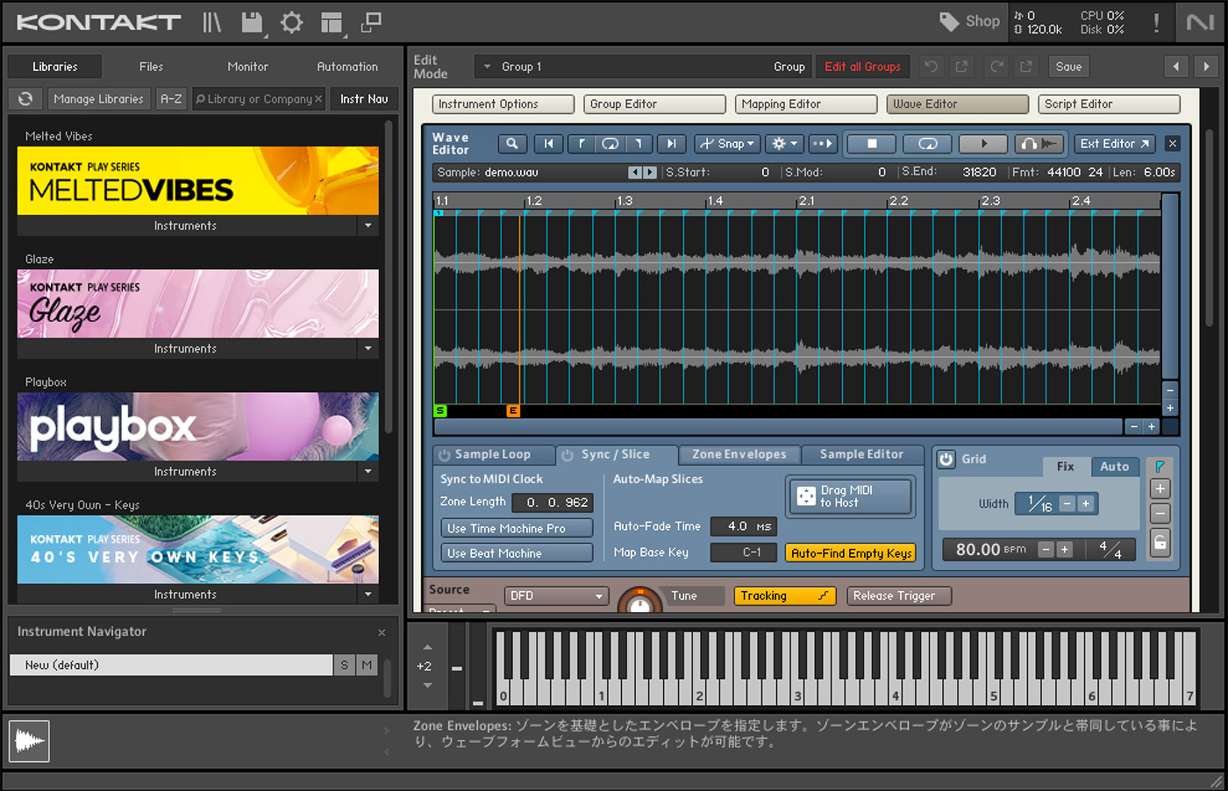Viewport: 1228px width, 791px height.
Task: Open the Group Editor
Action: 654,104
